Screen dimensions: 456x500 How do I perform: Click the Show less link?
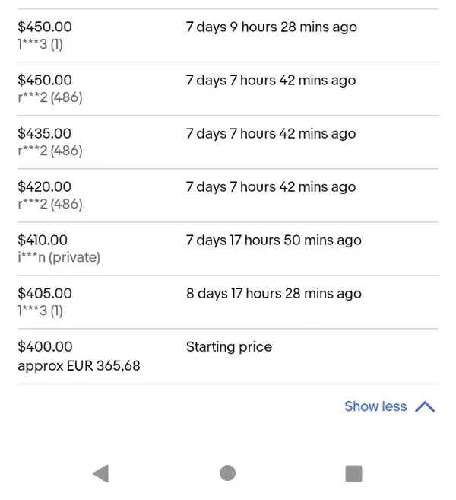pos(375,406)
